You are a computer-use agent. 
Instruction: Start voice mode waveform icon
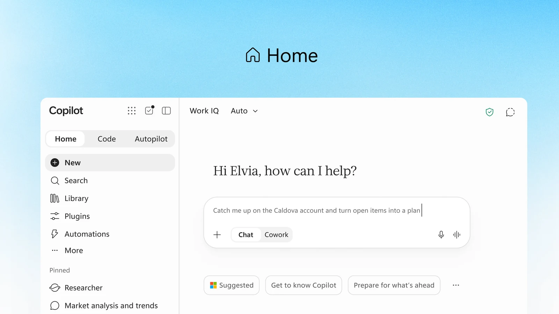point(457,235)
